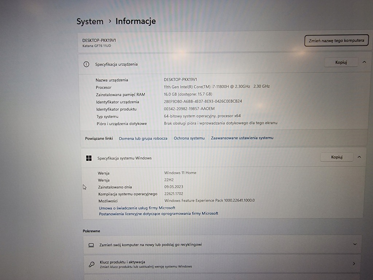Click the Możliwości label
373x280 pixels.
point(108,201)
